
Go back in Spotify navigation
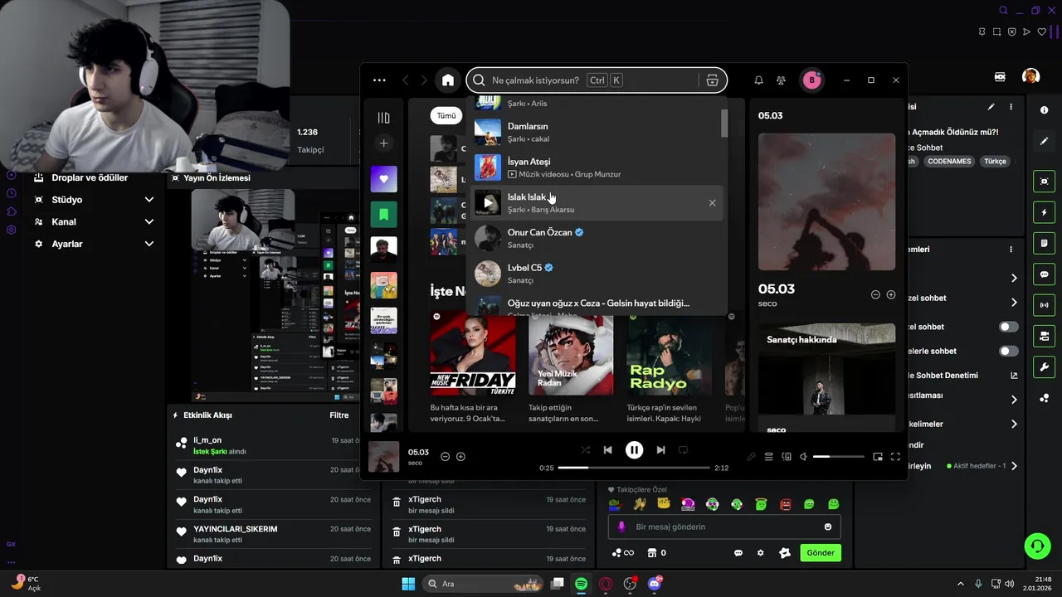click(x=406, y=80)
